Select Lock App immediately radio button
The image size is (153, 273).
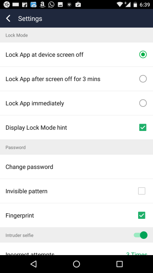(143, 103)
